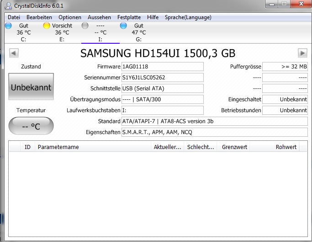
Task: Open the Bearbeiten menu
Action: pyautogui.click(x=39, y=17)
